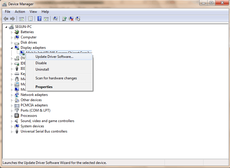
Task: Minimize the Device Manager window
Action: tap(204, 3)
